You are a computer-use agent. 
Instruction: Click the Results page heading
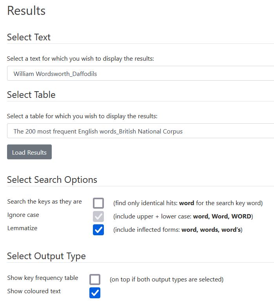[26, 11]
